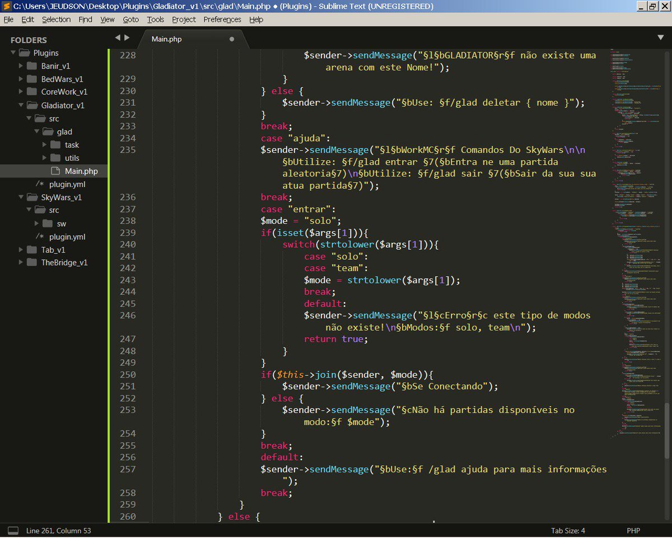672x538 pixels.
Task: Click the utils folder icon
Action: pyautogui.click(x=55, y=158)
